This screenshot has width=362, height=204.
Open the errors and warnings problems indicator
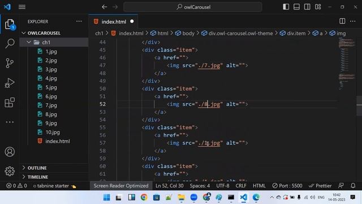(16, 186)
